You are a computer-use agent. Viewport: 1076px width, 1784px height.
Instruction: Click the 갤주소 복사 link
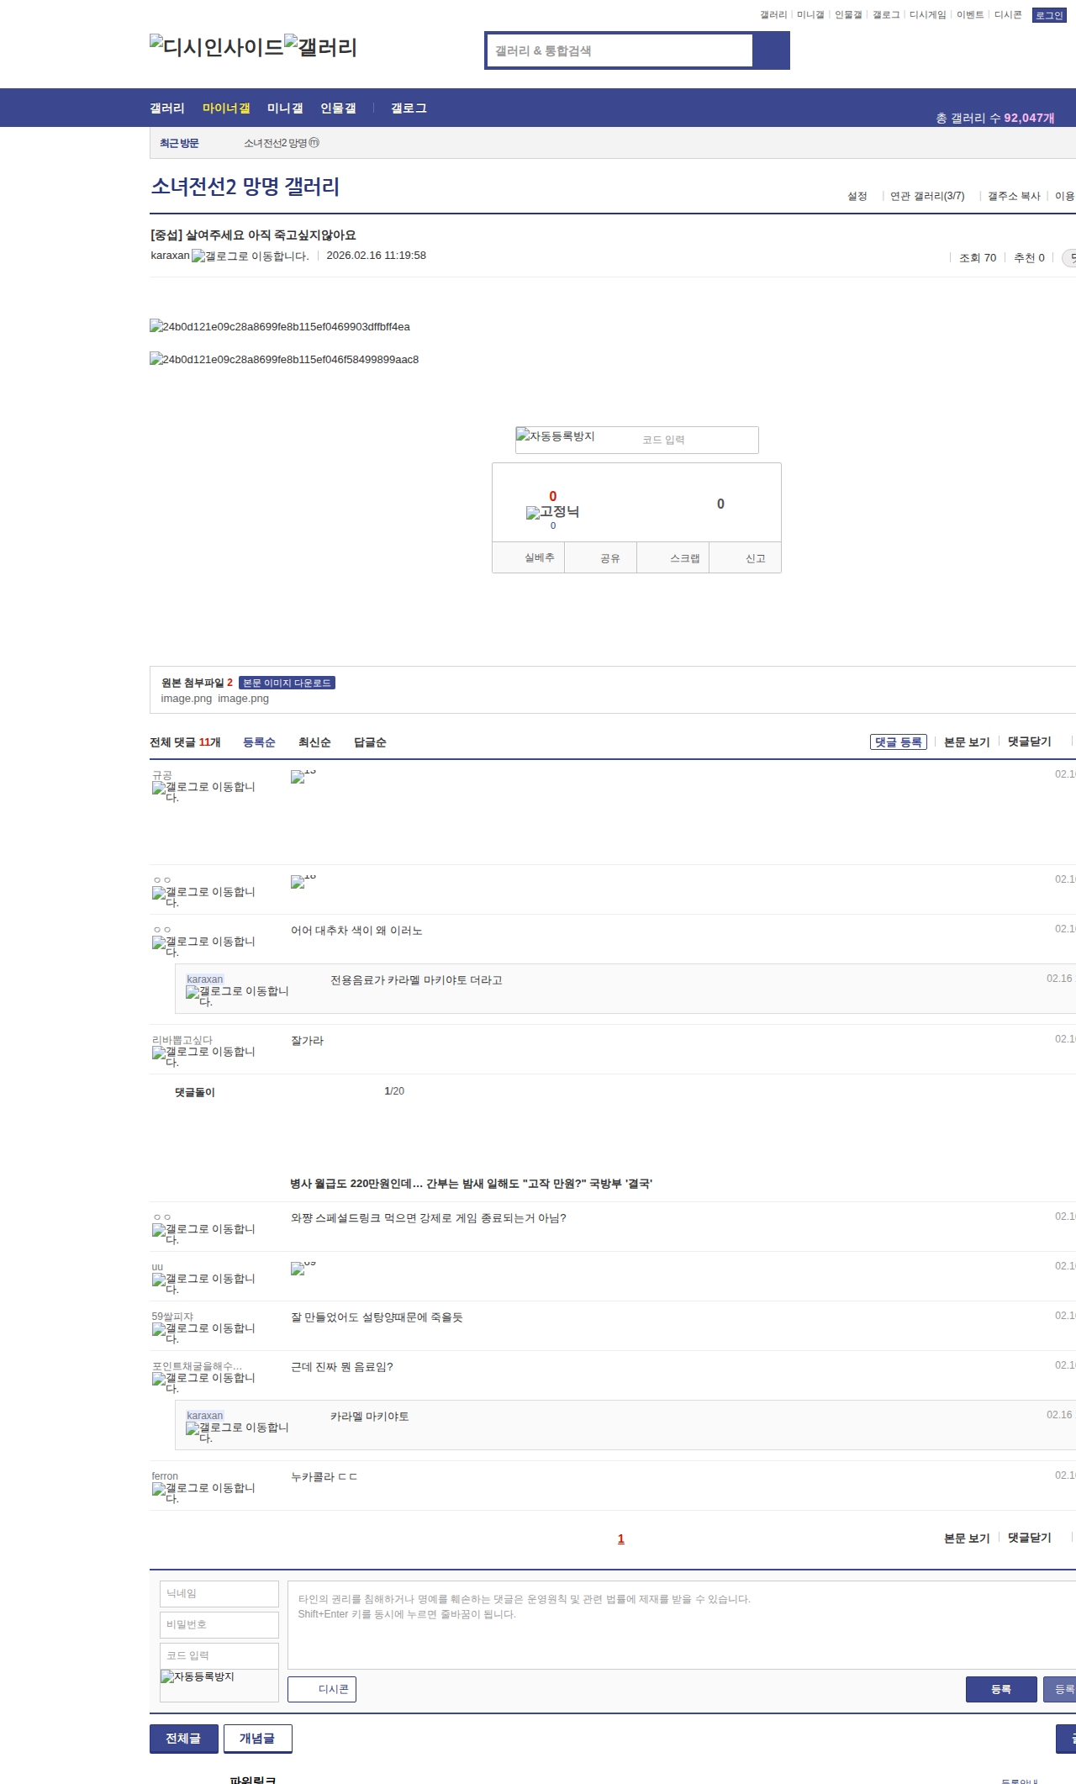(1014, 196)
